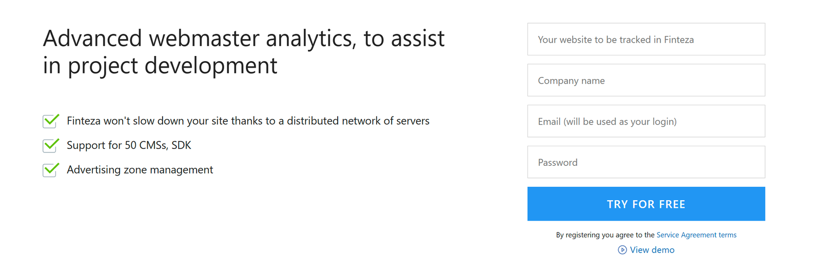Click the word "assist" in the headline
This screenshot has height=271, width=821.
(418, 38)
